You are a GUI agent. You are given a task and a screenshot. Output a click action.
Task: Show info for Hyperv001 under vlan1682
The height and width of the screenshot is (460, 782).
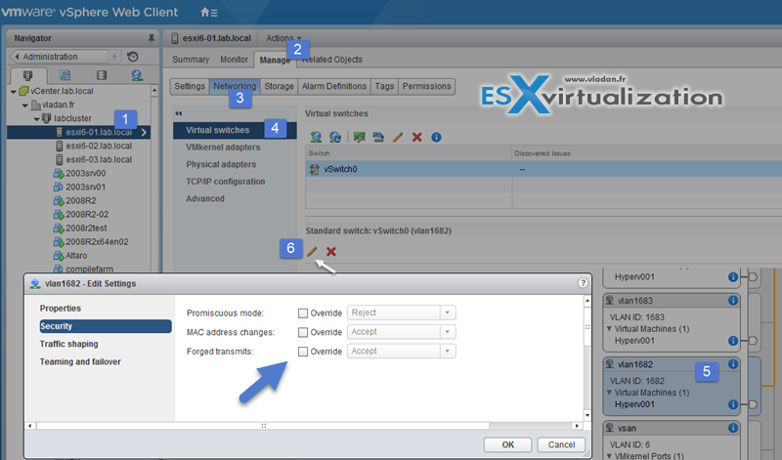click(732, 404)
